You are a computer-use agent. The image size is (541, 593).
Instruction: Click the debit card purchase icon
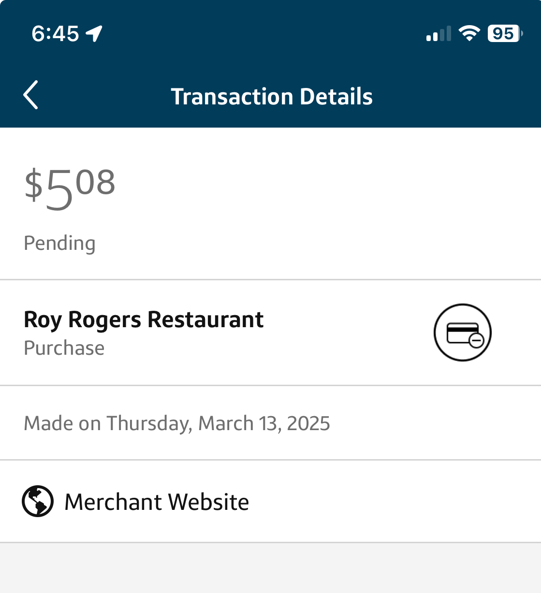click(x=463, y=333)
